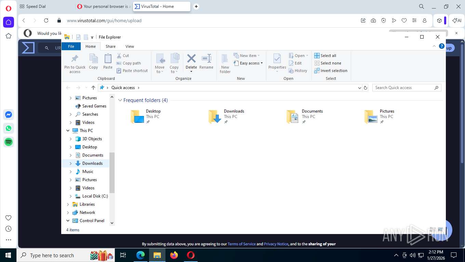
Task: Click the Opera address bar URL
Action: point(104,20)
